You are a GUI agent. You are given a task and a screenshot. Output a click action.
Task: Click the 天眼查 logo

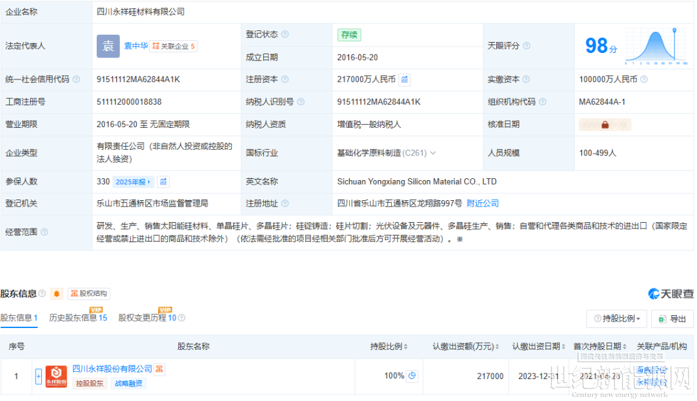pos(671,294)
